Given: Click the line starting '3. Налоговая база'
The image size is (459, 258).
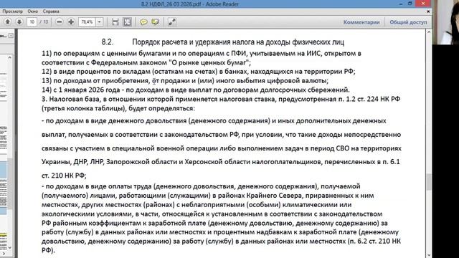Looking at the screenshot, I should pos(221,99).
